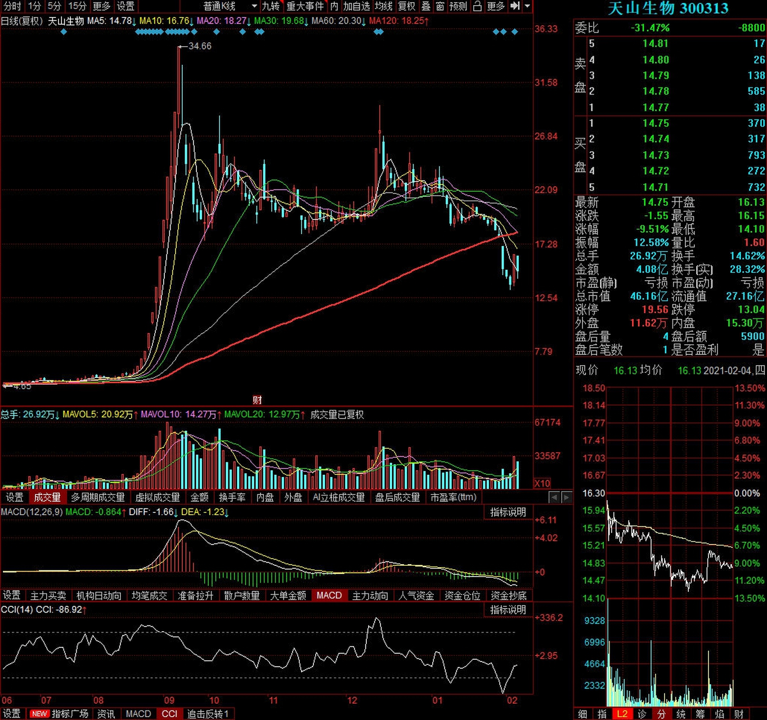
Task: Select 大单金额 indicator tab
Action: click(288, 595)
